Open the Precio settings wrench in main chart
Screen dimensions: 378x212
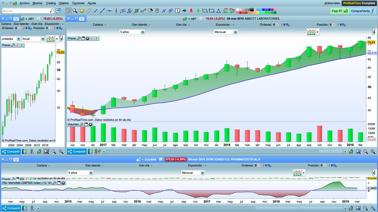click(79, 39)
